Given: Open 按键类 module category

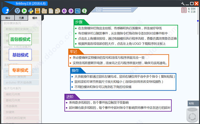Looking at the screenshot, I should coord(21,112).
